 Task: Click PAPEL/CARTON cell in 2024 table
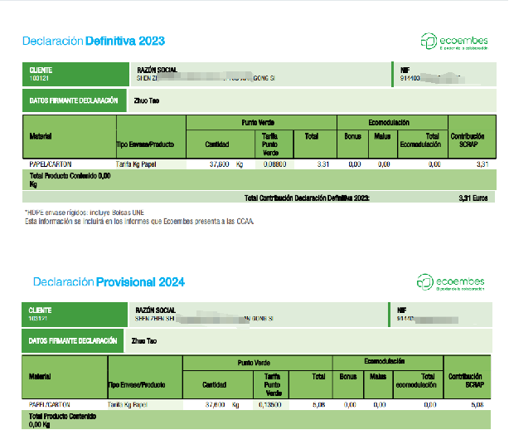(x=49, y=404)
